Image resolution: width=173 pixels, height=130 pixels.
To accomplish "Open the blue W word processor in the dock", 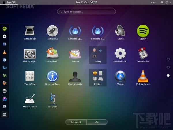I will pos(5,68).
